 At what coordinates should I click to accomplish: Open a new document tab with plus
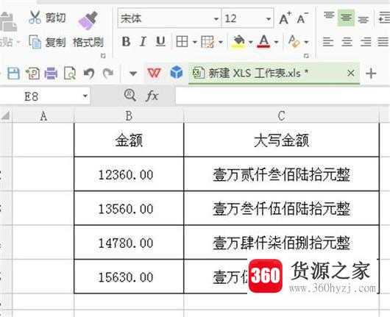point(371,74)
